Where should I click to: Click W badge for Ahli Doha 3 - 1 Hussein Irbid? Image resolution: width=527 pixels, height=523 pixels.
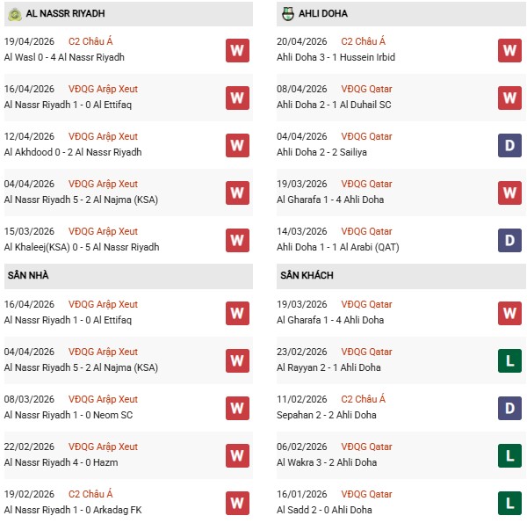[x=509, y=50]
